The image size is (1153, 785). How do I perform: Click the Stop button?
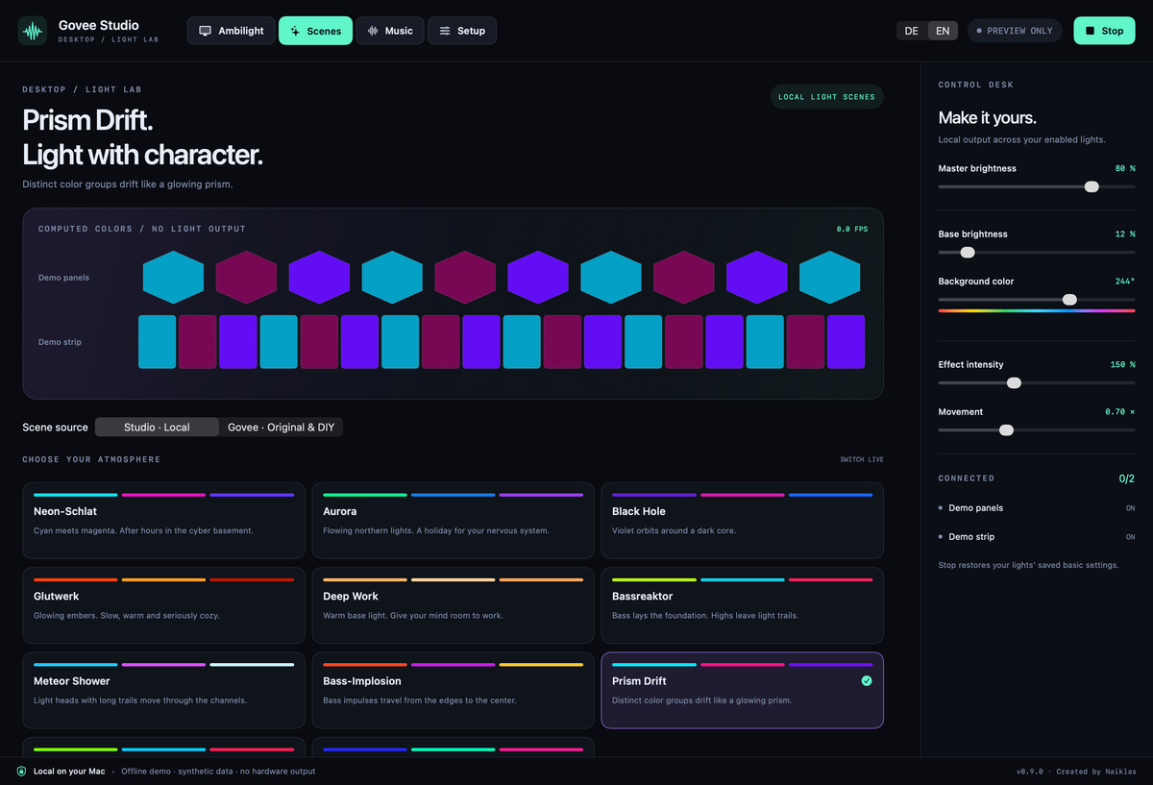tap(1104, 31)
